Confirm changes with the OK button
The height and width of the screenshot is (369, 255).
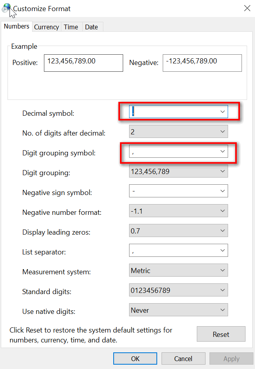[x=135, y=358]
